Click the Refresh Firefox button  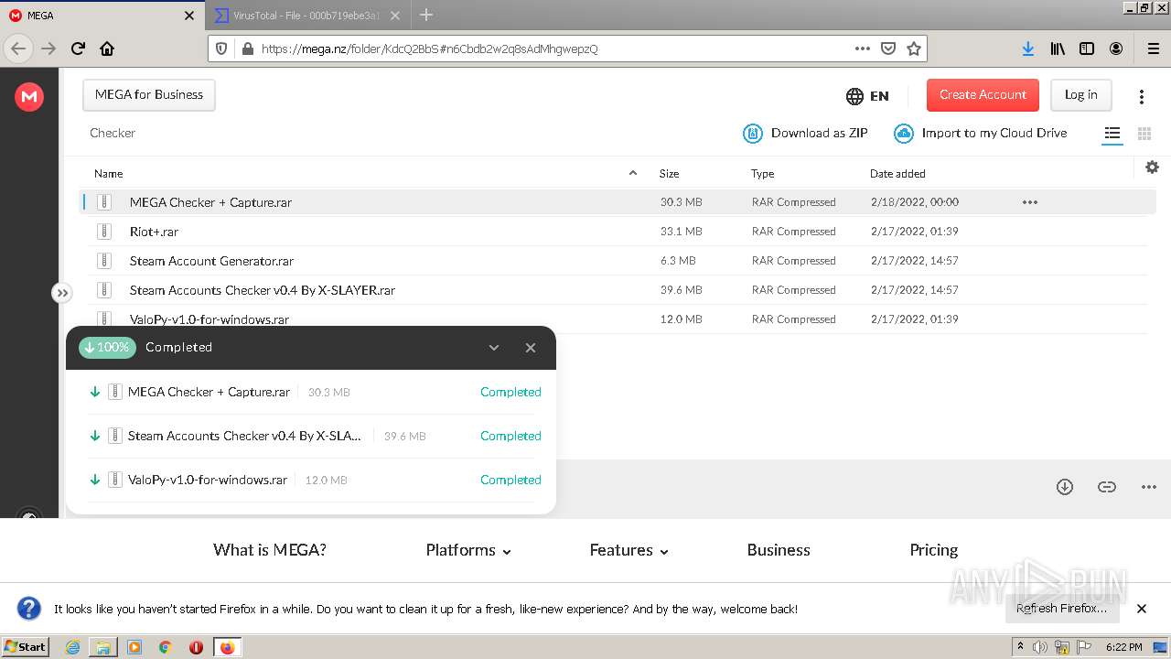point(1062,609)
